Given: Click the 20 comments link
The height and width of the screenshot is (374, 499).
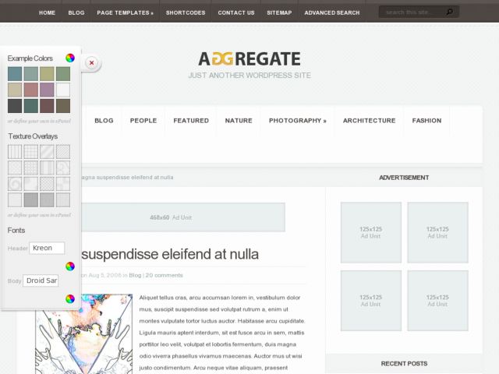Looking at the screenshot, I should (x=165, y=275).
